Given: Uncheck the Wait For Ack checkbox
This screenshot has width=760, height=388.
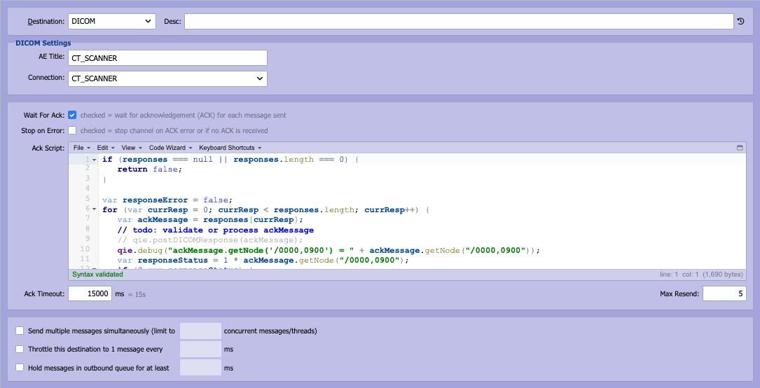Looking at the screenshot, I should (x=72, y=116).
